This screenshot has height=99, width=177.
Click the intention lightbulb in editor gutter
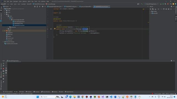coord(55,29)
